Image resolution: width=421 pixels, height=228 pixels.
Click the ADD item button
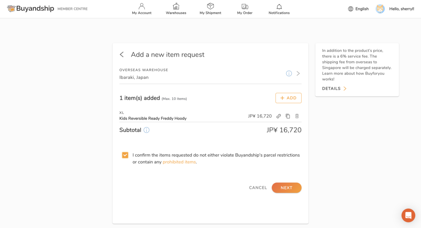click(288, 98)
